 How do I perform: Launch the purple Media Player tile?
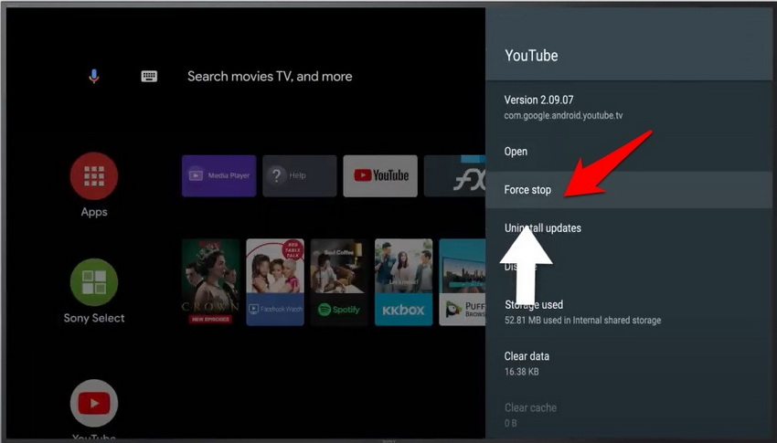pyautogui.click(x=218, y=175)
